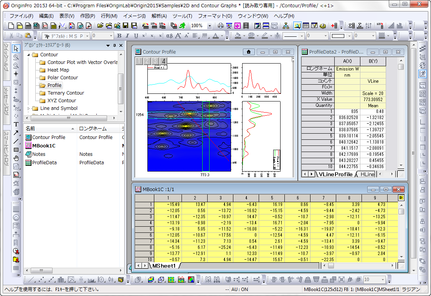Screen dimensions: 431x296
Task: Open the fill color paint bucket
Action: [x=238, y=36]
